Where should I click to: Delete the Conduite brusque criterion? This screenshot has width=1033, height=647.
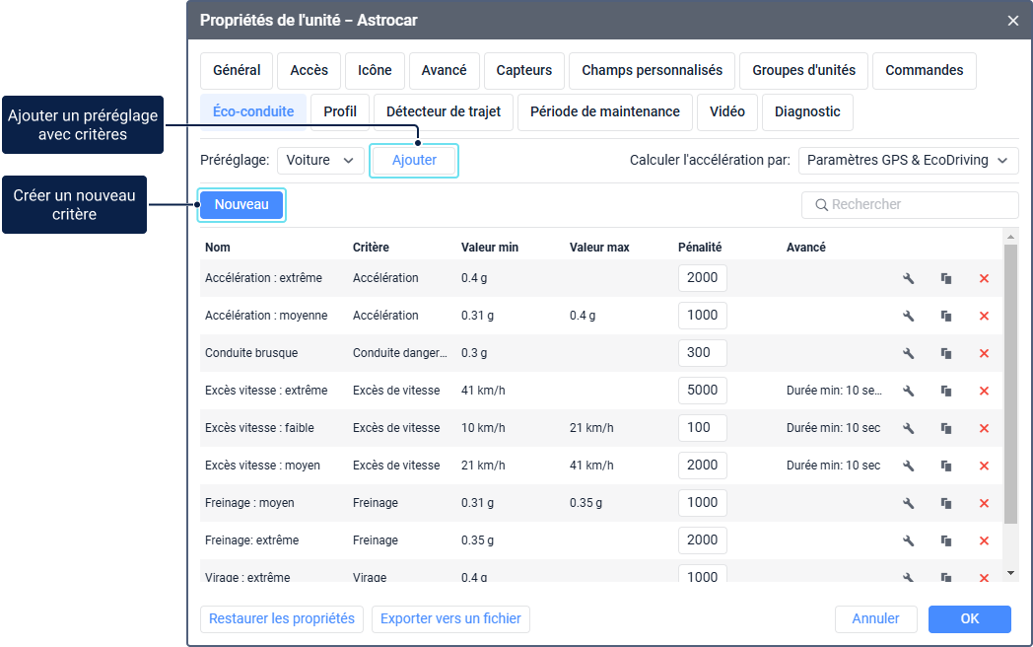[984, 354]
